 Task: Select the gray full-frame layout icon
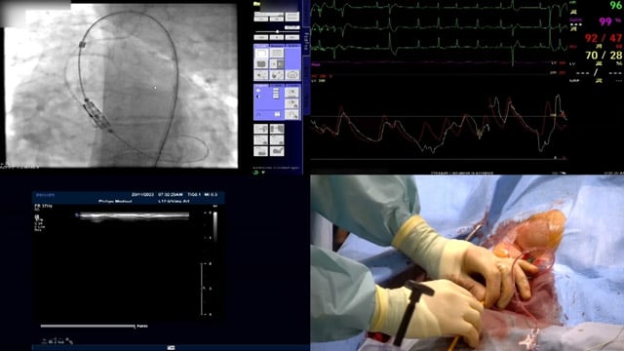(277, 53)
